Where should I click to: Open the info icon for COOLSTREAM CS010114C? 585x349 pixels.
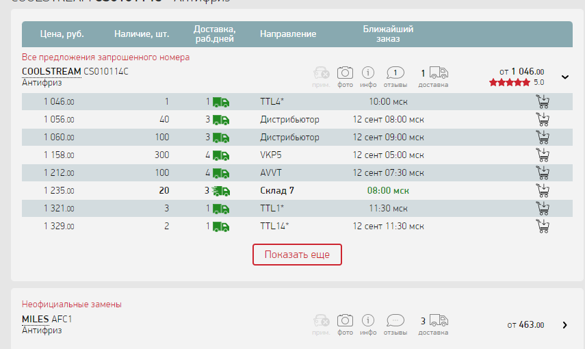click(x=368, y=73)
